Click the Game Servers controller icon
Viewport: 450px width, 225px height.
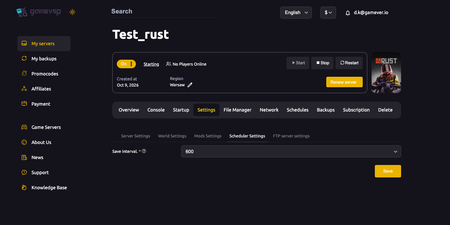click(24, 127)
